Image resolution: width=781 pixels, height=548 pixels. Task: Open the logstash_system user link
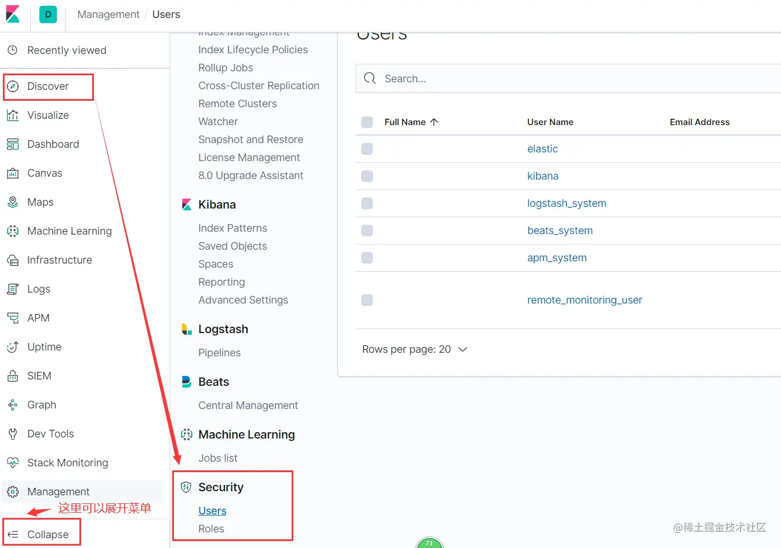coord(566,203)
